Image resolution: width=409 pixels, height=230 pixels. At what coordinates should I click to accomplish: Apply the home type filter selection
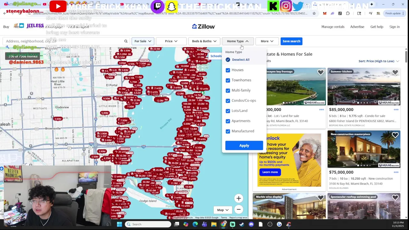click(x=244, y=145)
